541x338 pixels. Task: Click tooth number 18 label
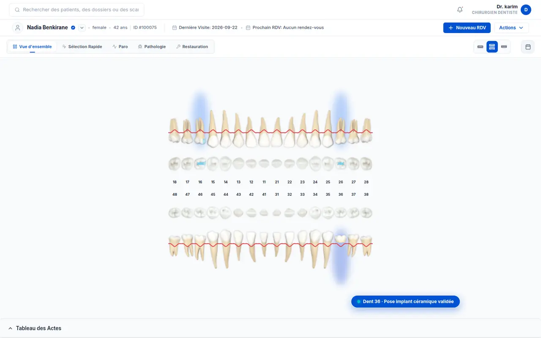[175, 182]
